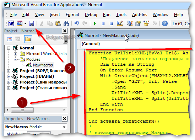Click the blue Help question mark icon
The image size is (195, 140).
click(x=165, y=23)
